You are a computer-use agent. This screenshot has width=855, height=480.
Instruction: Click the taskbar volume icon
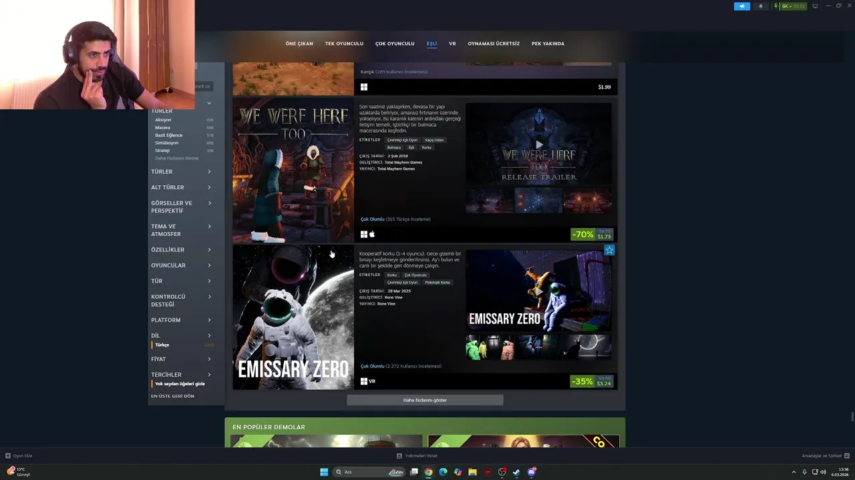click(x=823, y=472)
